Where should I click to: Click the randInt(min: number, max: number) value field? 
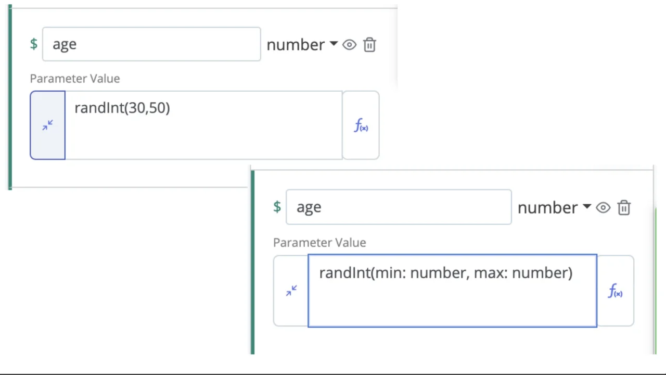(x=452, y=291)
